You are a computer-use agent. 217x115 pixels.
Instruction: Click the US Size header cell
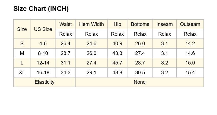tap(43, 29)
